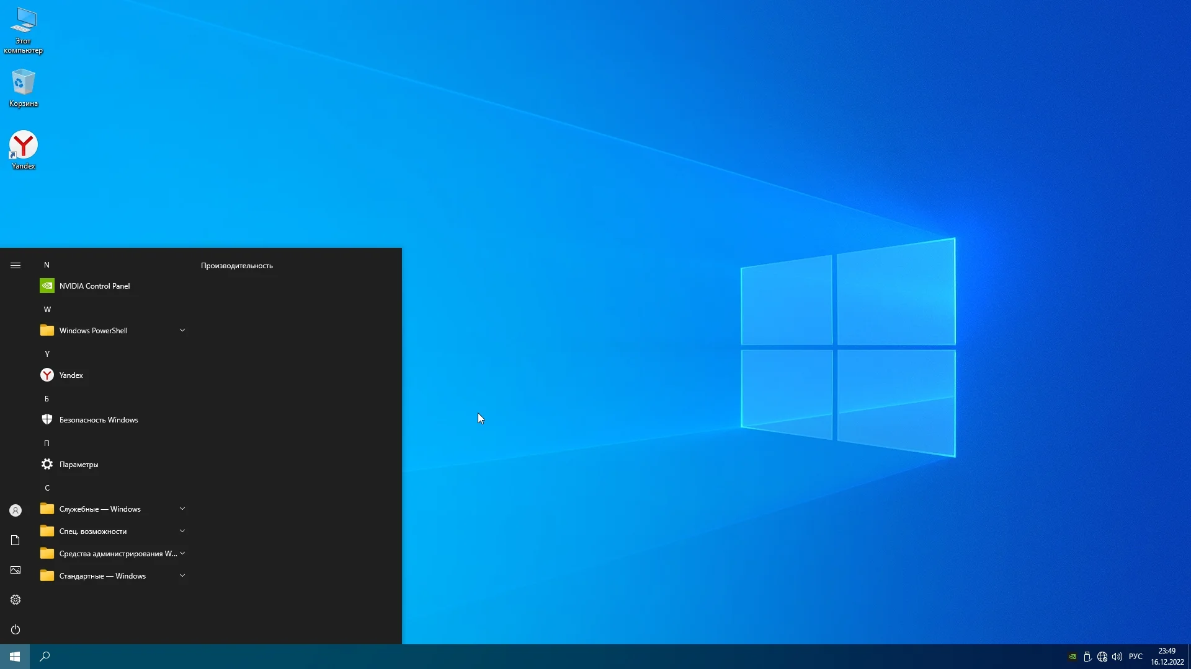Expand the Средства администрирования Windows folder
Screen dimensions: 1191x669
(112, 554)
